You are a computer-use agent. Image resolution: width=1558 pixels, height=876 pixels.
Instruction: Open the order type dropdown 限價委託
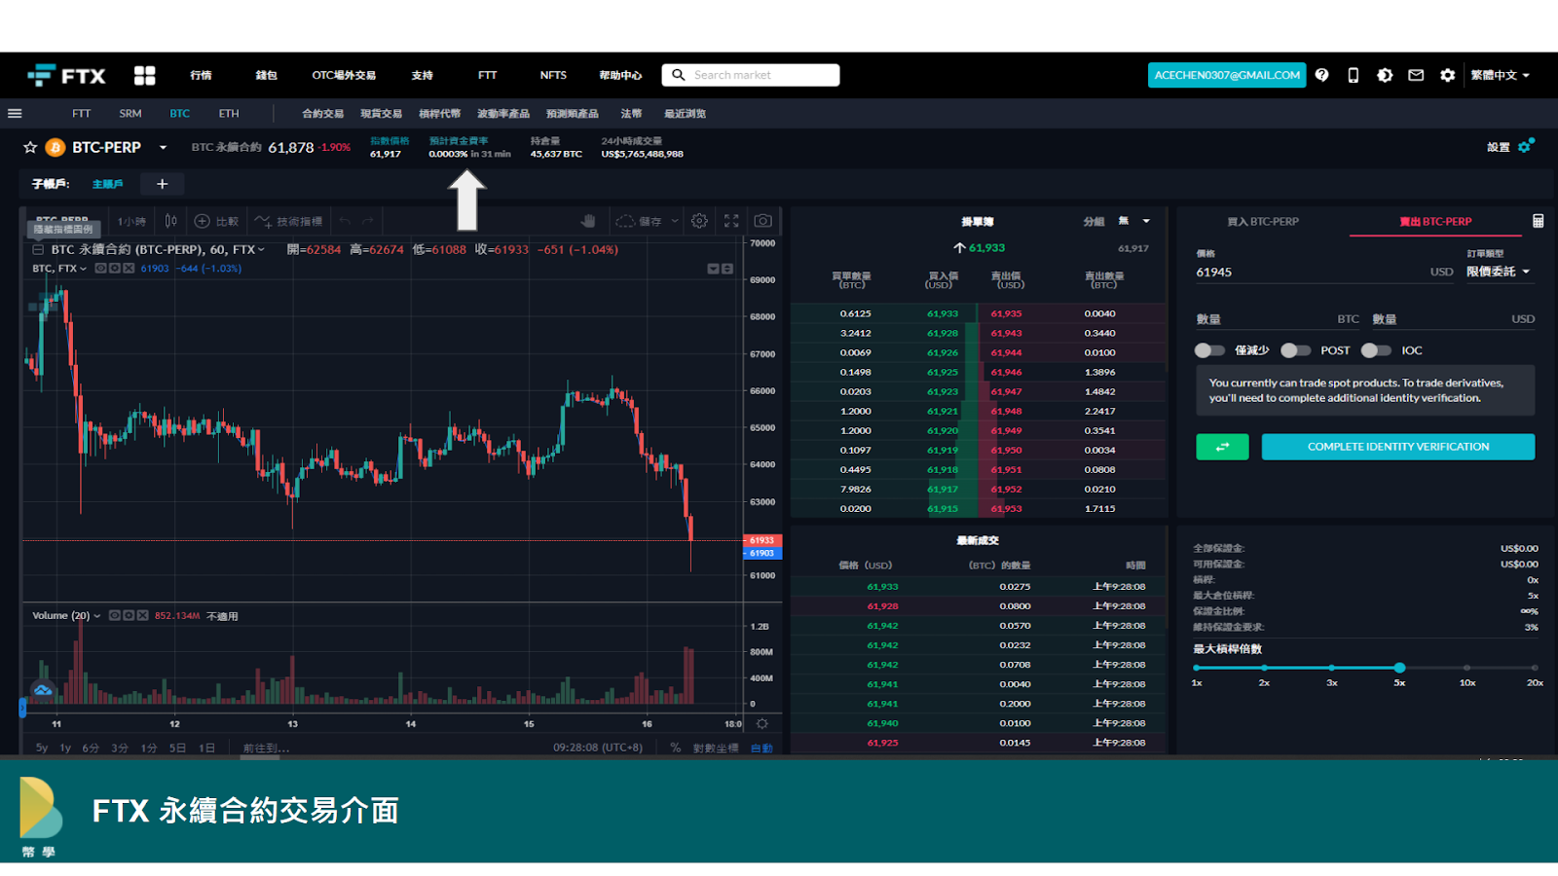point(1499,272)
